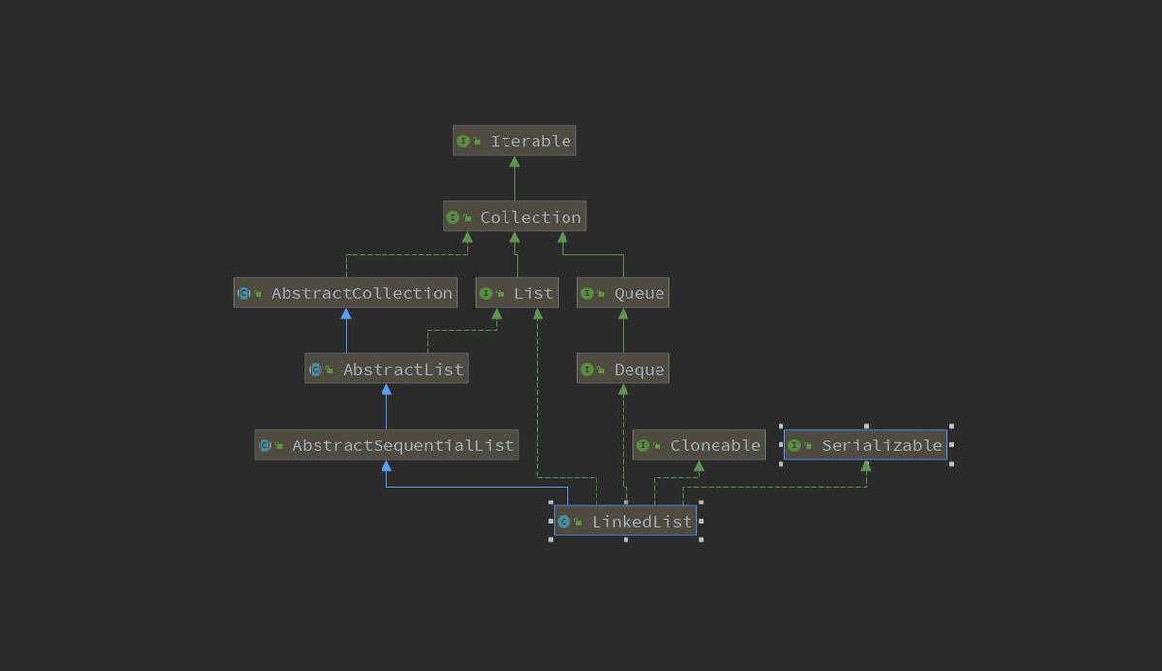The height and width of the screenshot is (671, 1162).
Task: Click the Serializable node label
Action: point(881,446)
